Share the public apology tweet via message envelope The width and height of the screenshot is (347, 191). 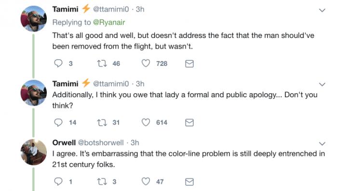189,123
